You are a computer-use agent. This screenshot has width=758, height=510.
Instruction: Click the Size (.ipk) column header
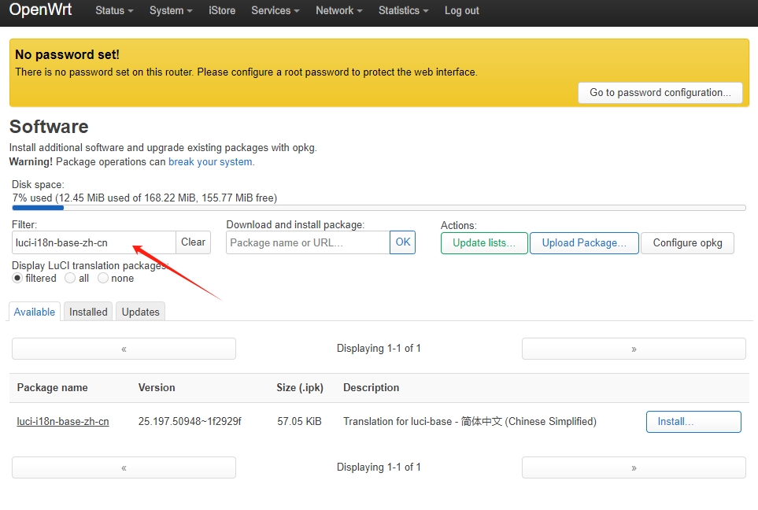point(300,388)
